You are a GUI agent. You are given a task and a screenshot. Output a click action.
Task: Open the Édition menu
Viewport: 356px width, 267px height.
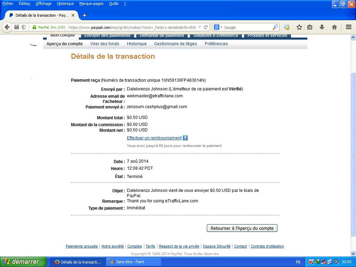click(24, 3)
